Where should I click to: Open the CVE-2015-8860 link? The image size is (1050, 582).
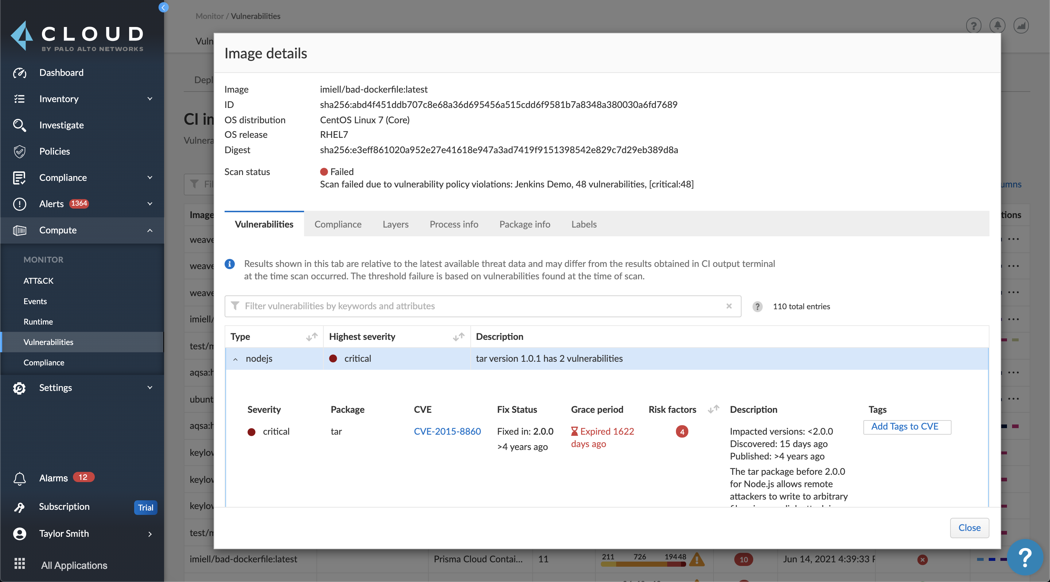point(447,431)
